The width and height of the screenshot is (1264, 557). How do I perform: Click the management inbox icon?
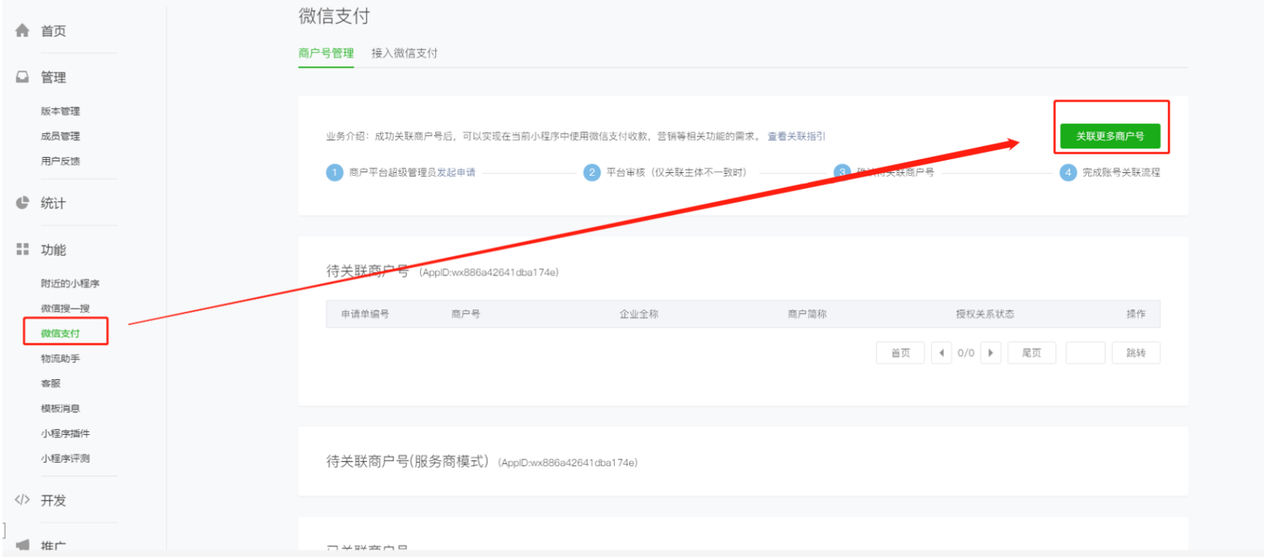[x=23, y=77]
